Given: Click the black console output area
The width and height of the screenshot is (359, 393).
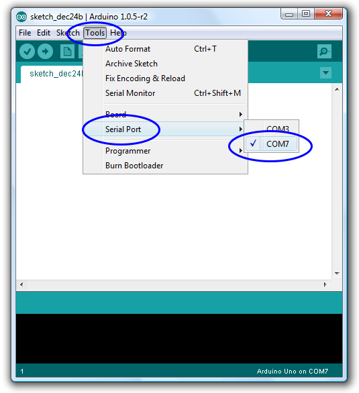Looking at the screenshot, I should [179, 339].
